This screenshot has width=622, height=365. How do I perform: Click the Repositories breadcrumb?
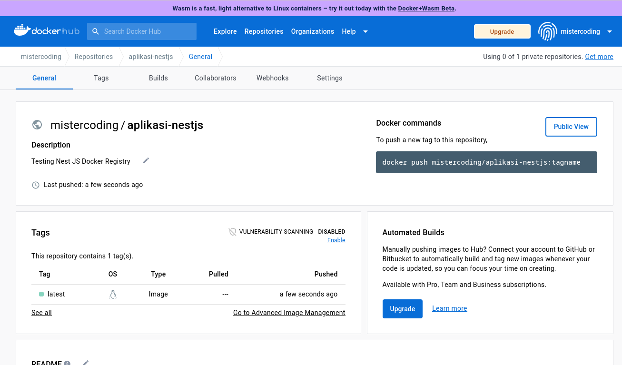click(x=94, y=57)
